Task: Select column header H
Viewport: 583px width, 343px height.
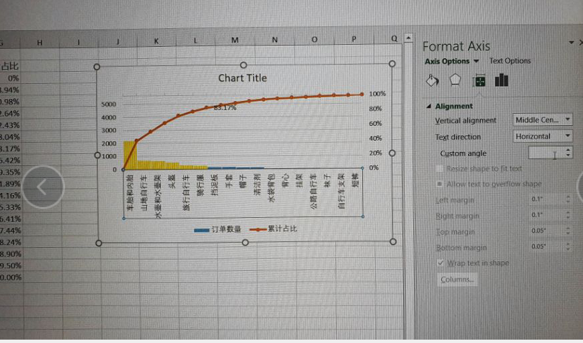Action: (40, 43)
